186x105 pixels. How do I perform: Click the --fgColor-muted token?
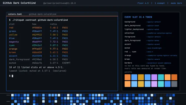point(152,41)
